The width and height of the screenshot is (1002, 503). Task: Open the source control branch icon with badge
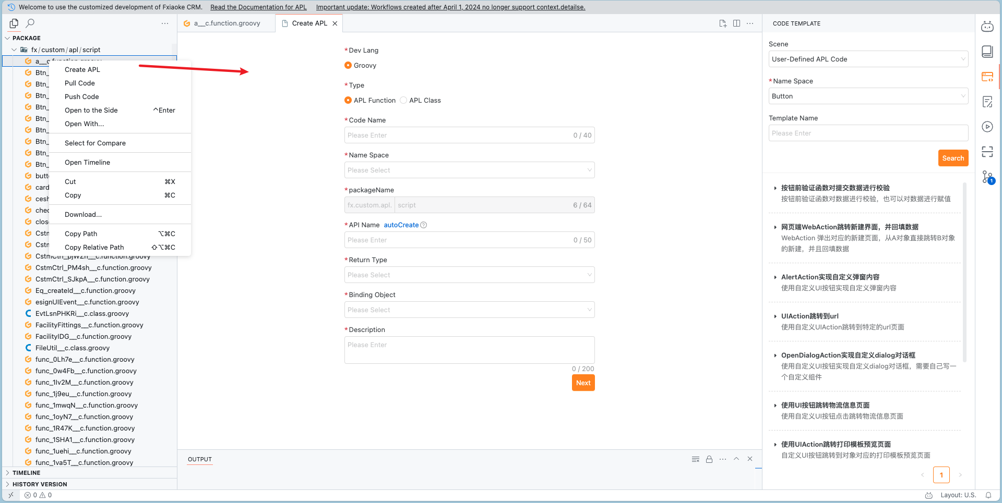tap(987, 177)
